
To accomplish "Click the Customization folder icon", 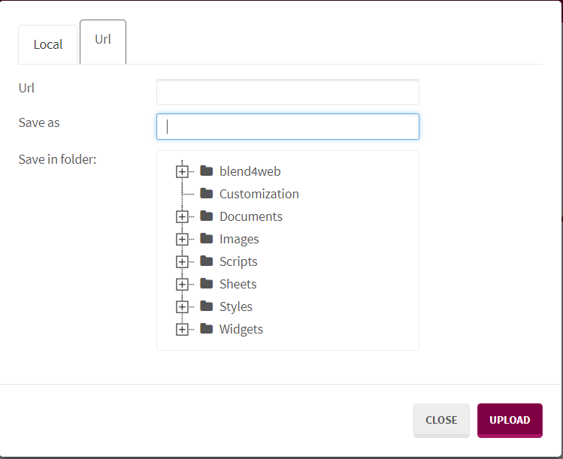I will pyautogui.click(x=206, y=194).
